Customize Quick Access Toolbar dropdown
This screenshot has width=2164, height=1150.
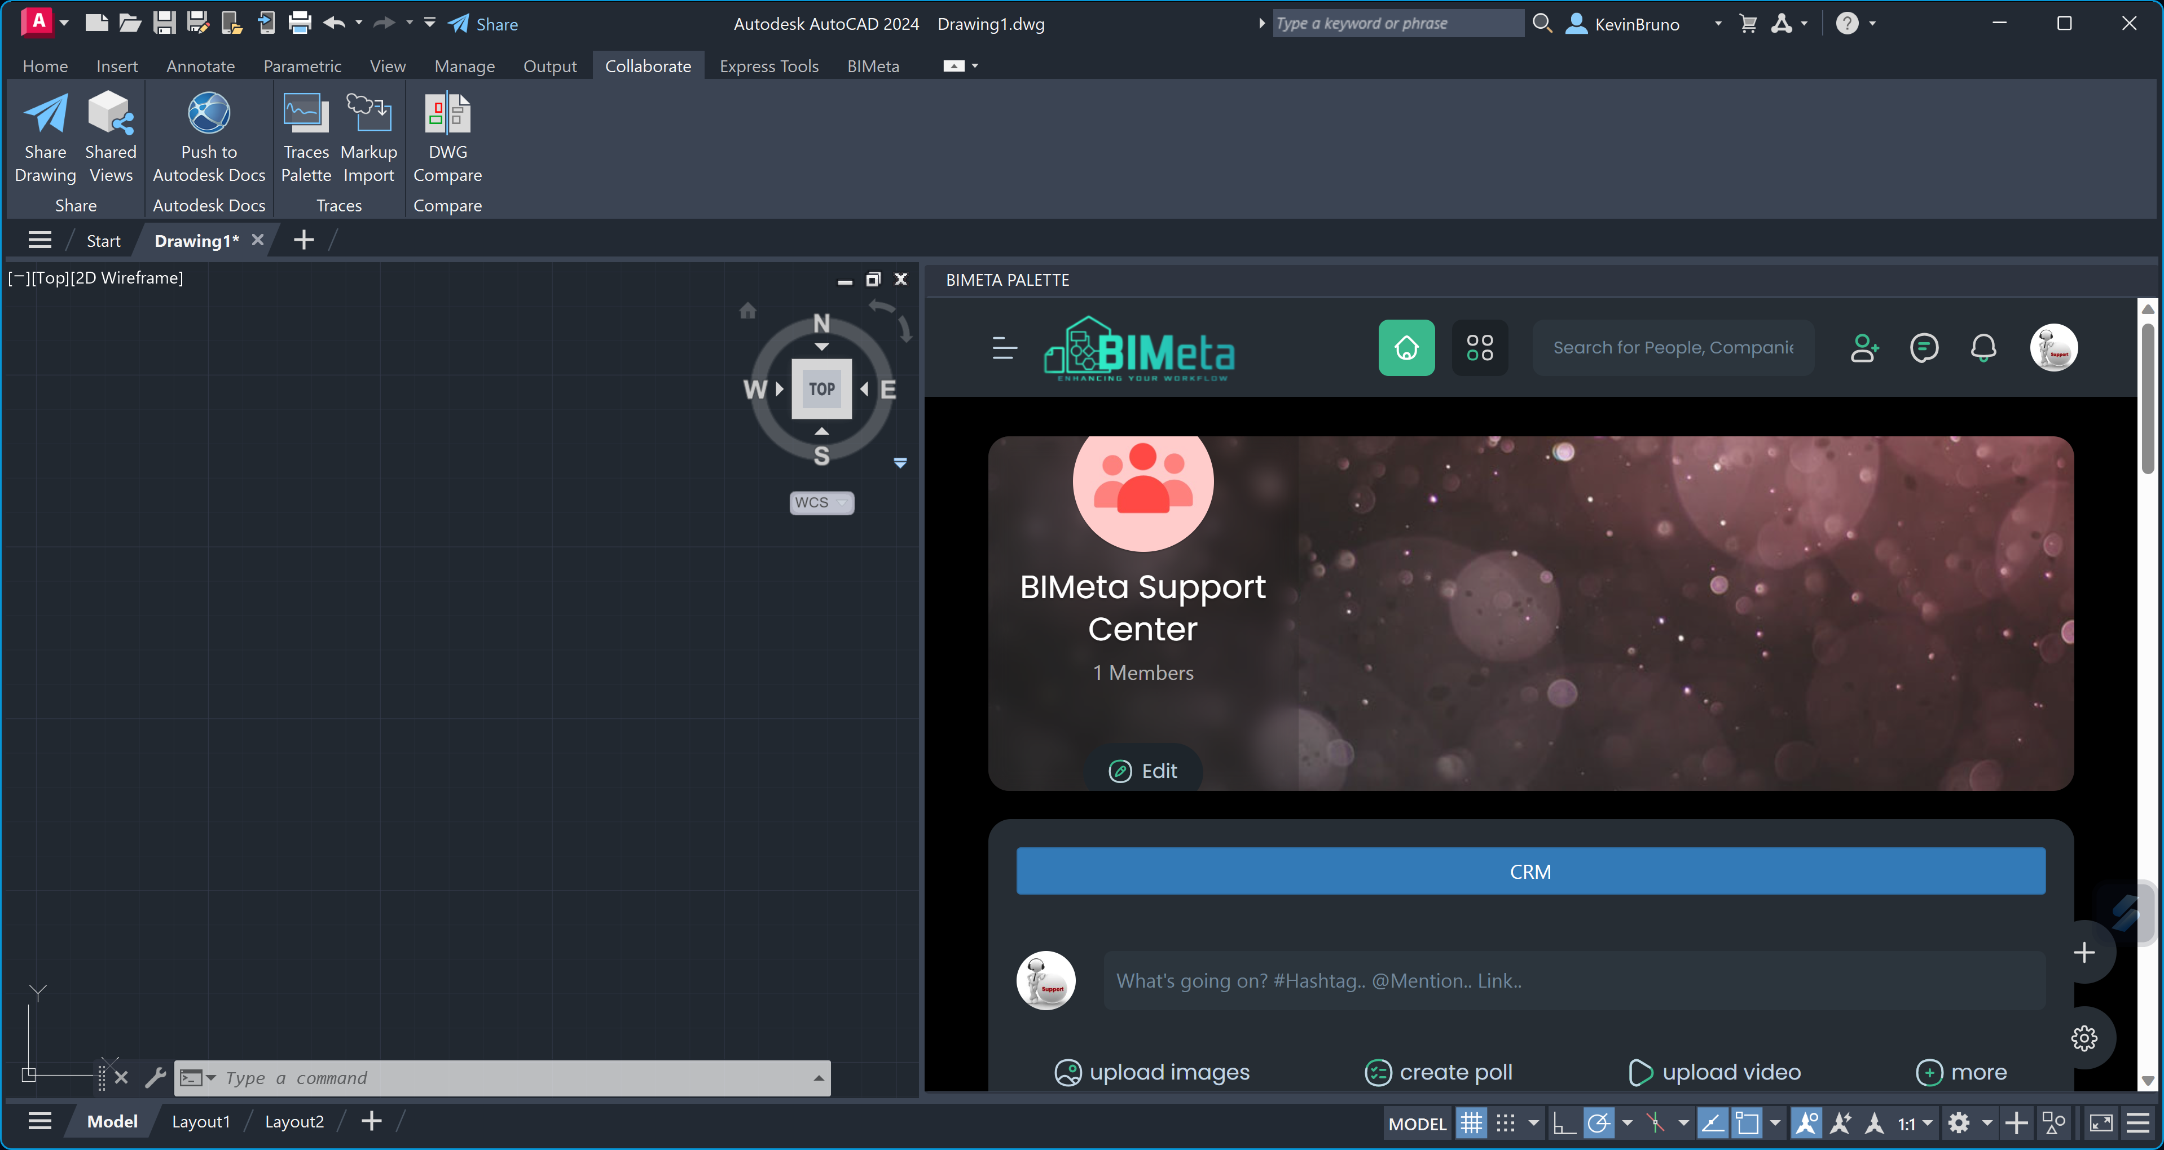pos(430,23)
